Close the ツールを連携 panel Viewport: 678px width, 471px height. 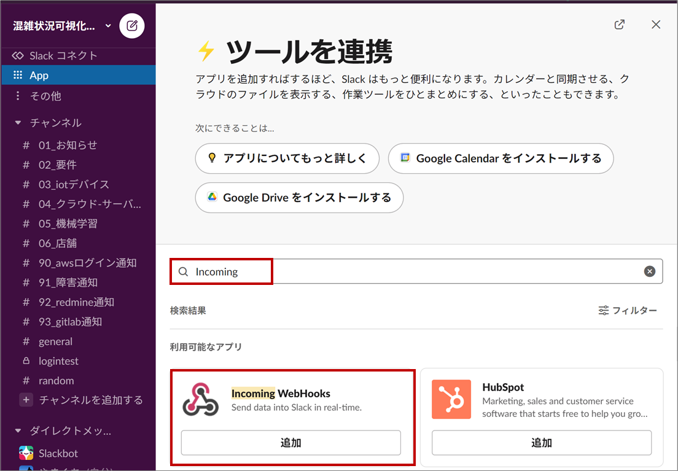coord(656,25)
